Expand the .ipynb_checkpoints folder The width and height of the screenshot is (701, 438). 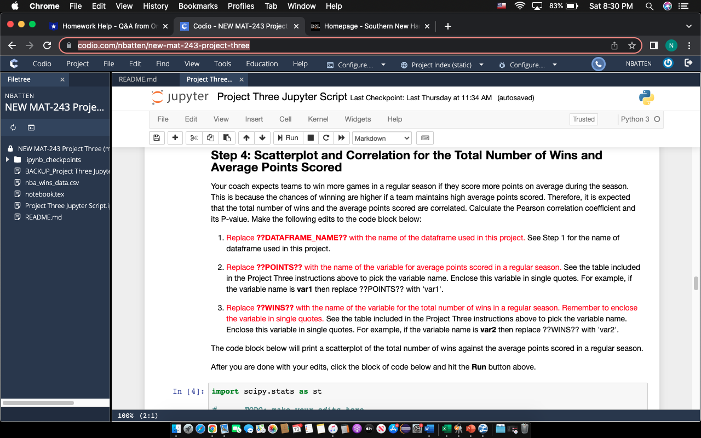click(8, 160)
